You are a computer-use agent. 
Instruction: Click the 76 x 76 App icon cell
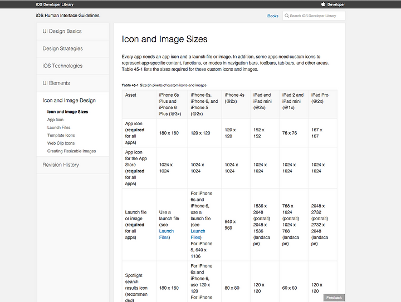(294, 133)
